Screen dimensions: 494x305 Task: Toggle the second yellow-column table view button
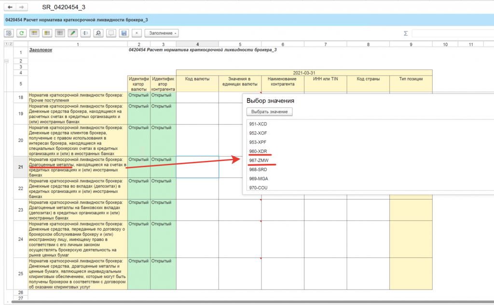47,33
